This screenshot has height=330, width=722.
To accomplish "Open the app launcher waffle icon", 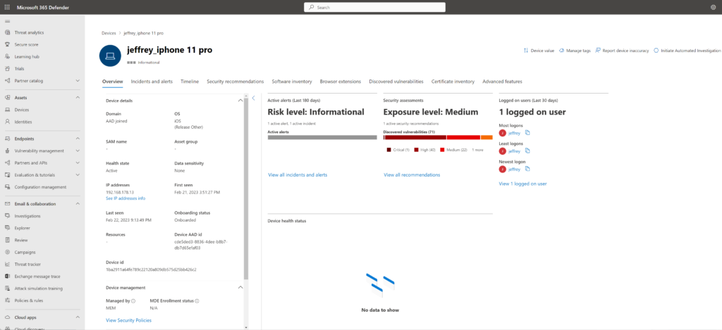I will [7, 7].
